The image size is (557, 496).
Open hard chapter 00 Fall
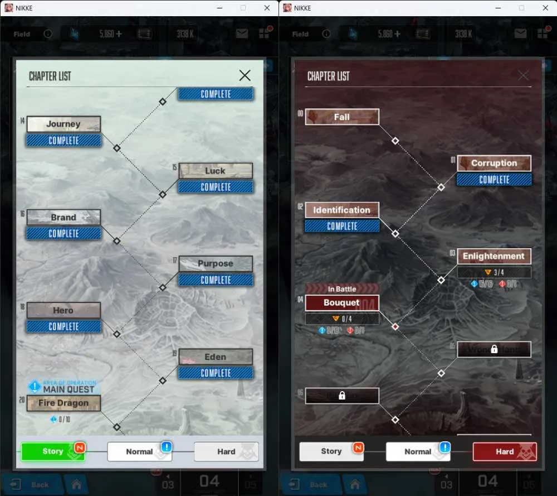[342, 117]
